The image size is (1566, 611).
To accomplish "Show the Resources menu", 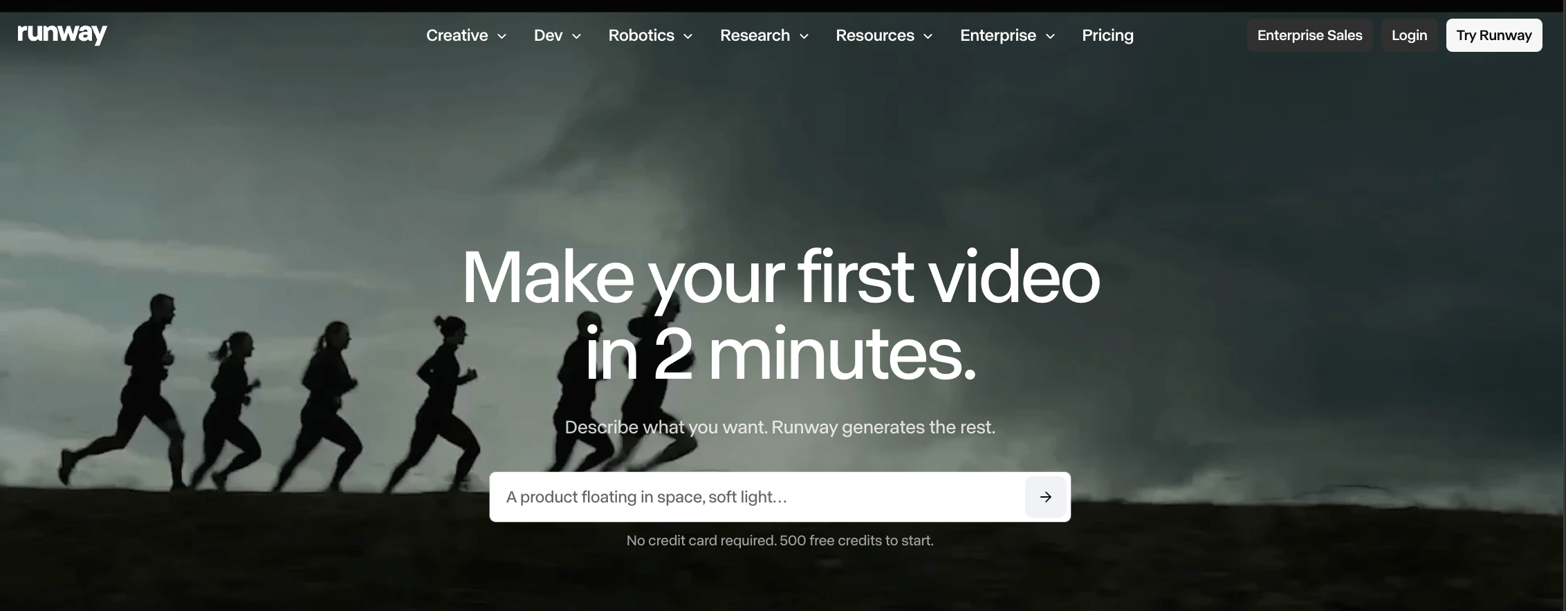I will tap(884, 35).
